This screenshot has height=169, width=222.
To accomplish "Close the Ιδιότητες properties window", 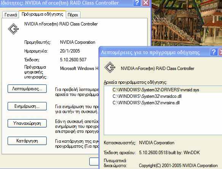I will pos(146,3).
